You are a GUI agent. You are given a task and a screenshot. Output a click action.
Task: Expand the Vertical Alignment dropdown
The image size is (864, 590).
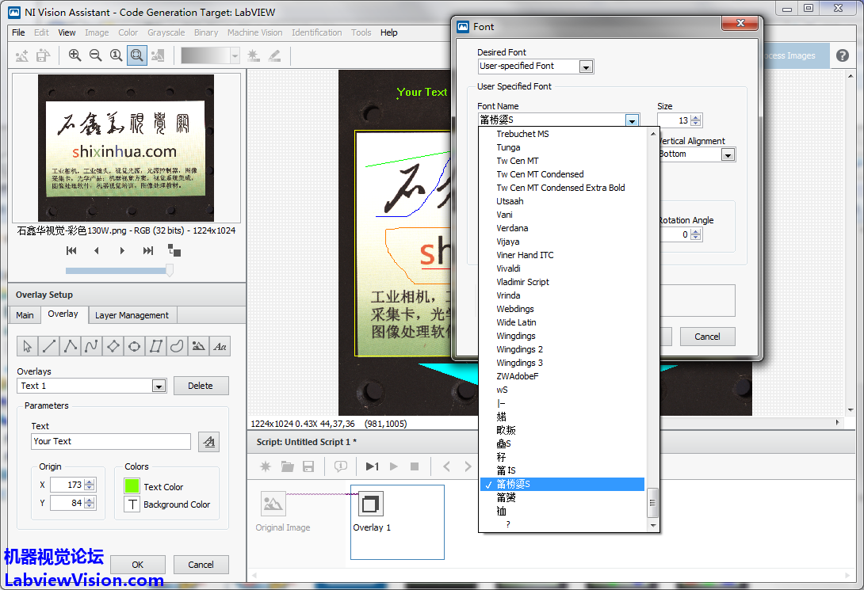tap(728, 154)
